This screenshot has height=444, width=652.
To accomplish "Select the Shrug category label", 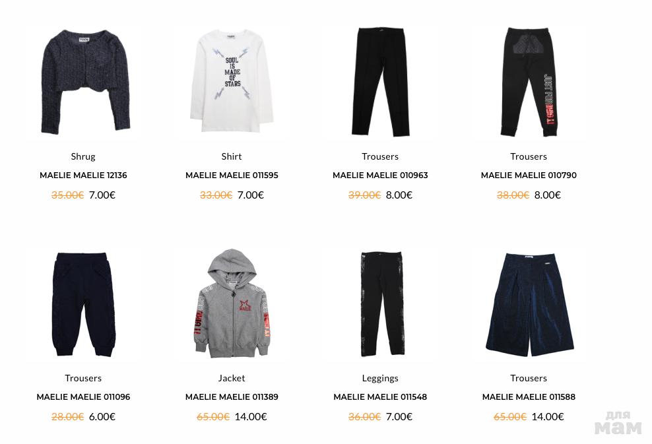I will (x=83, y=157).
